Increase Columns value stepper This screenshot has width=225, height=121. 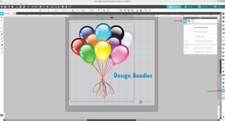click(x=212, y=47)
